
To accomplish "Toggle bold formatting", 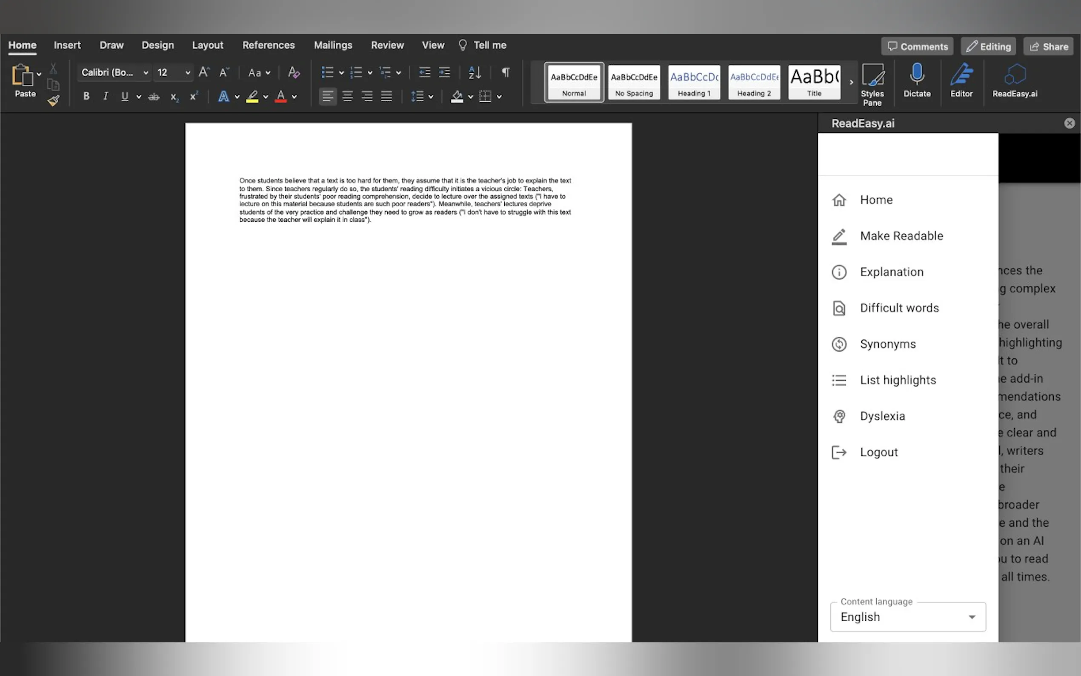I will 86,97.
